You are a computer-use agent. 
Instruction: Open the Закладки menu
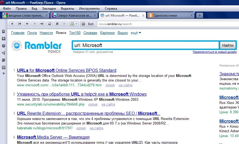(49, 9)
